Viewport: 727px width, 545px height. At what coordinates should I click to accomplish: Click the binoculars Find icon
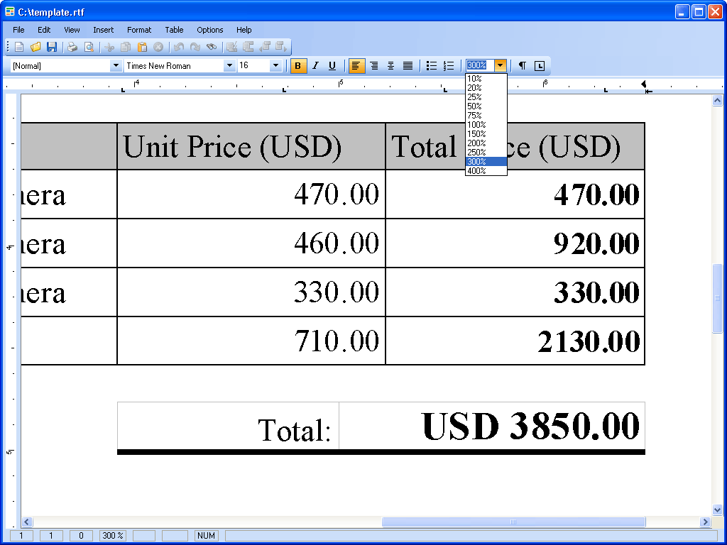(x=212, y=48)
